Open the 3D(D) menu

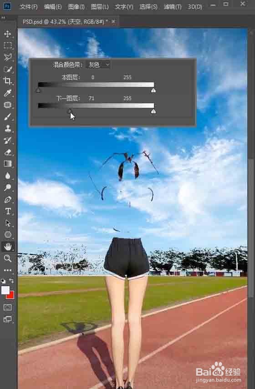[195, 7]
